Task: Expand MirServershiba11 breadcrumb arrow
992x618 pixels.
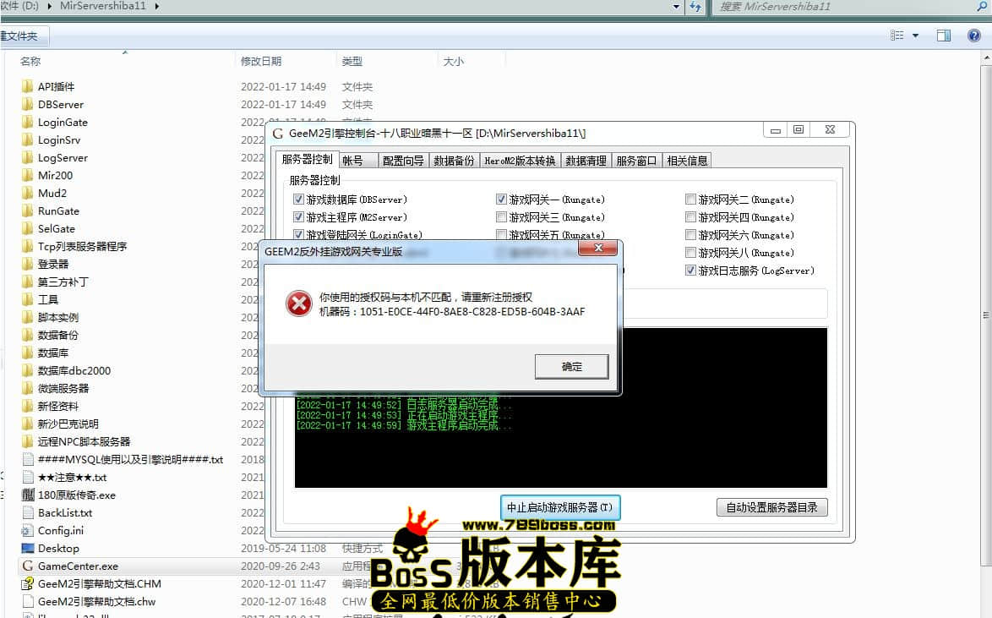Action: click(156, 6)
